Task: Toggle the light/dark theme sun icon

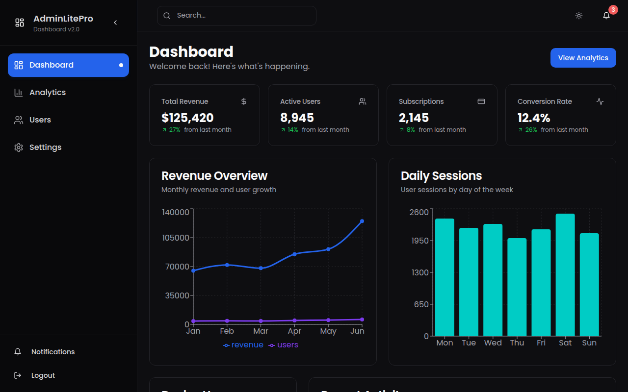Action: coord(579,16)
